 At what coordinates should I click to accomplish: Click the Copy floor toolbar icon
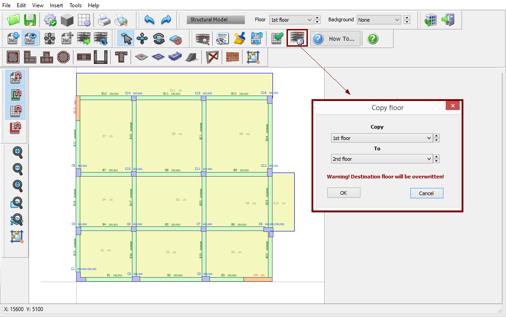pos(297,38)
